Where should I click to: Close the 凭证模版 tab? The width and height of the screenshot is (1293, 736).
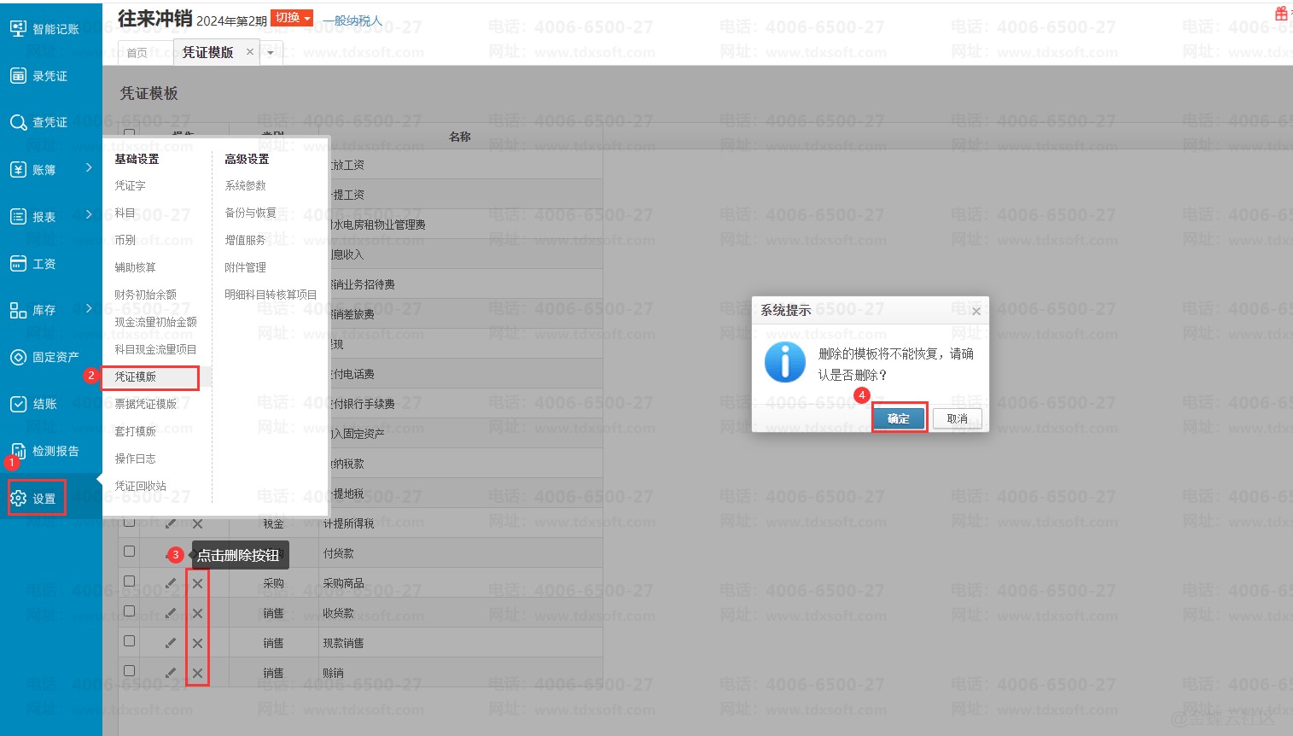250,52
